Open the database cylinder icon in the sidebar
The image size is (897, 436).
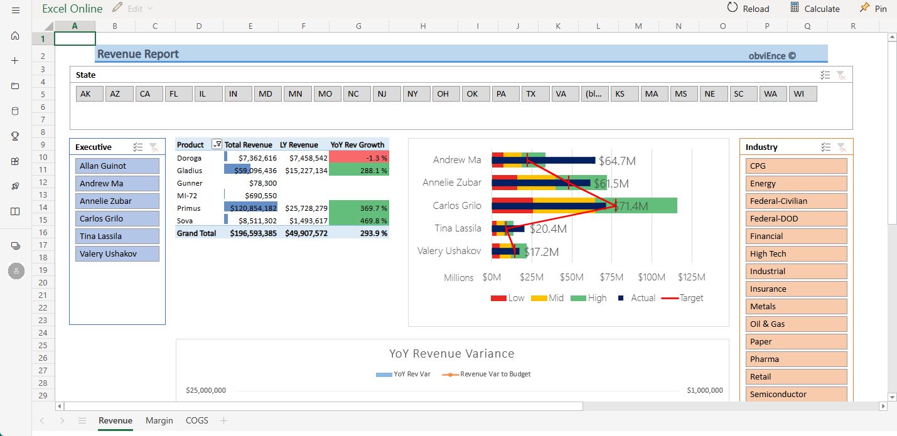(16, 111)
